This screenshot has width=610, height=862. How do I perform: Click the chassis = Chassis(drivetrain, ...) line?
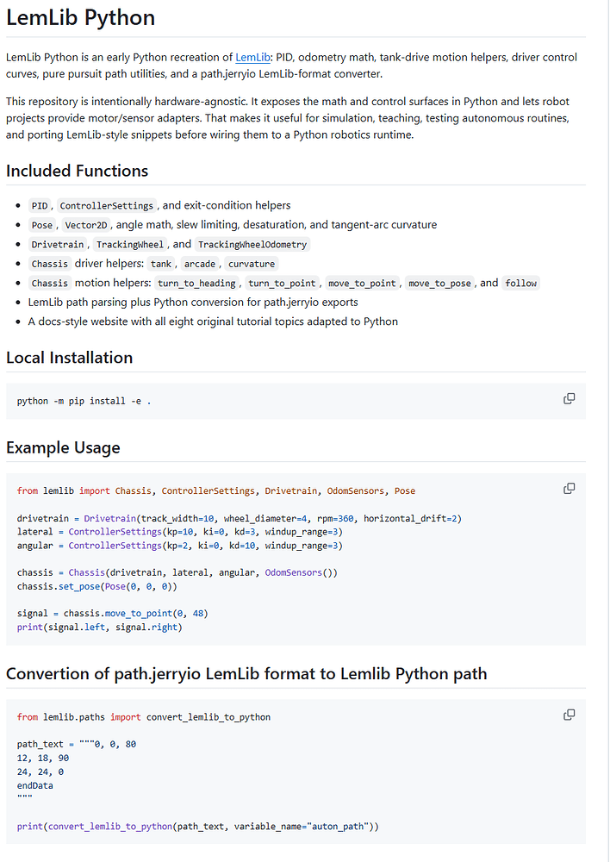(177, 572)
